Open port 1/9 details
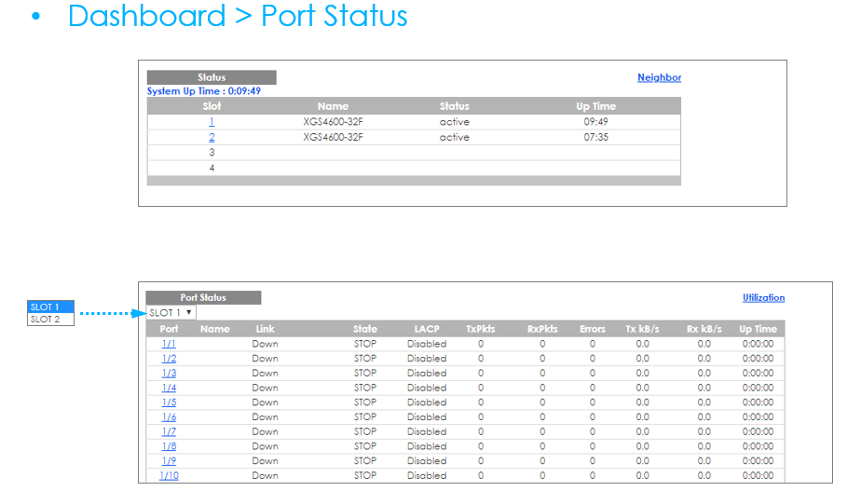Screen dimensions: 861x491 click(169, 461)
